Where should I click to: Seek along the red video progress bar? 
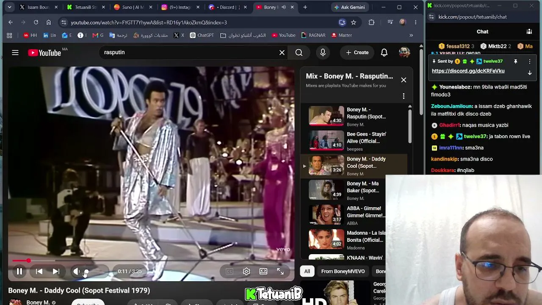151,261
